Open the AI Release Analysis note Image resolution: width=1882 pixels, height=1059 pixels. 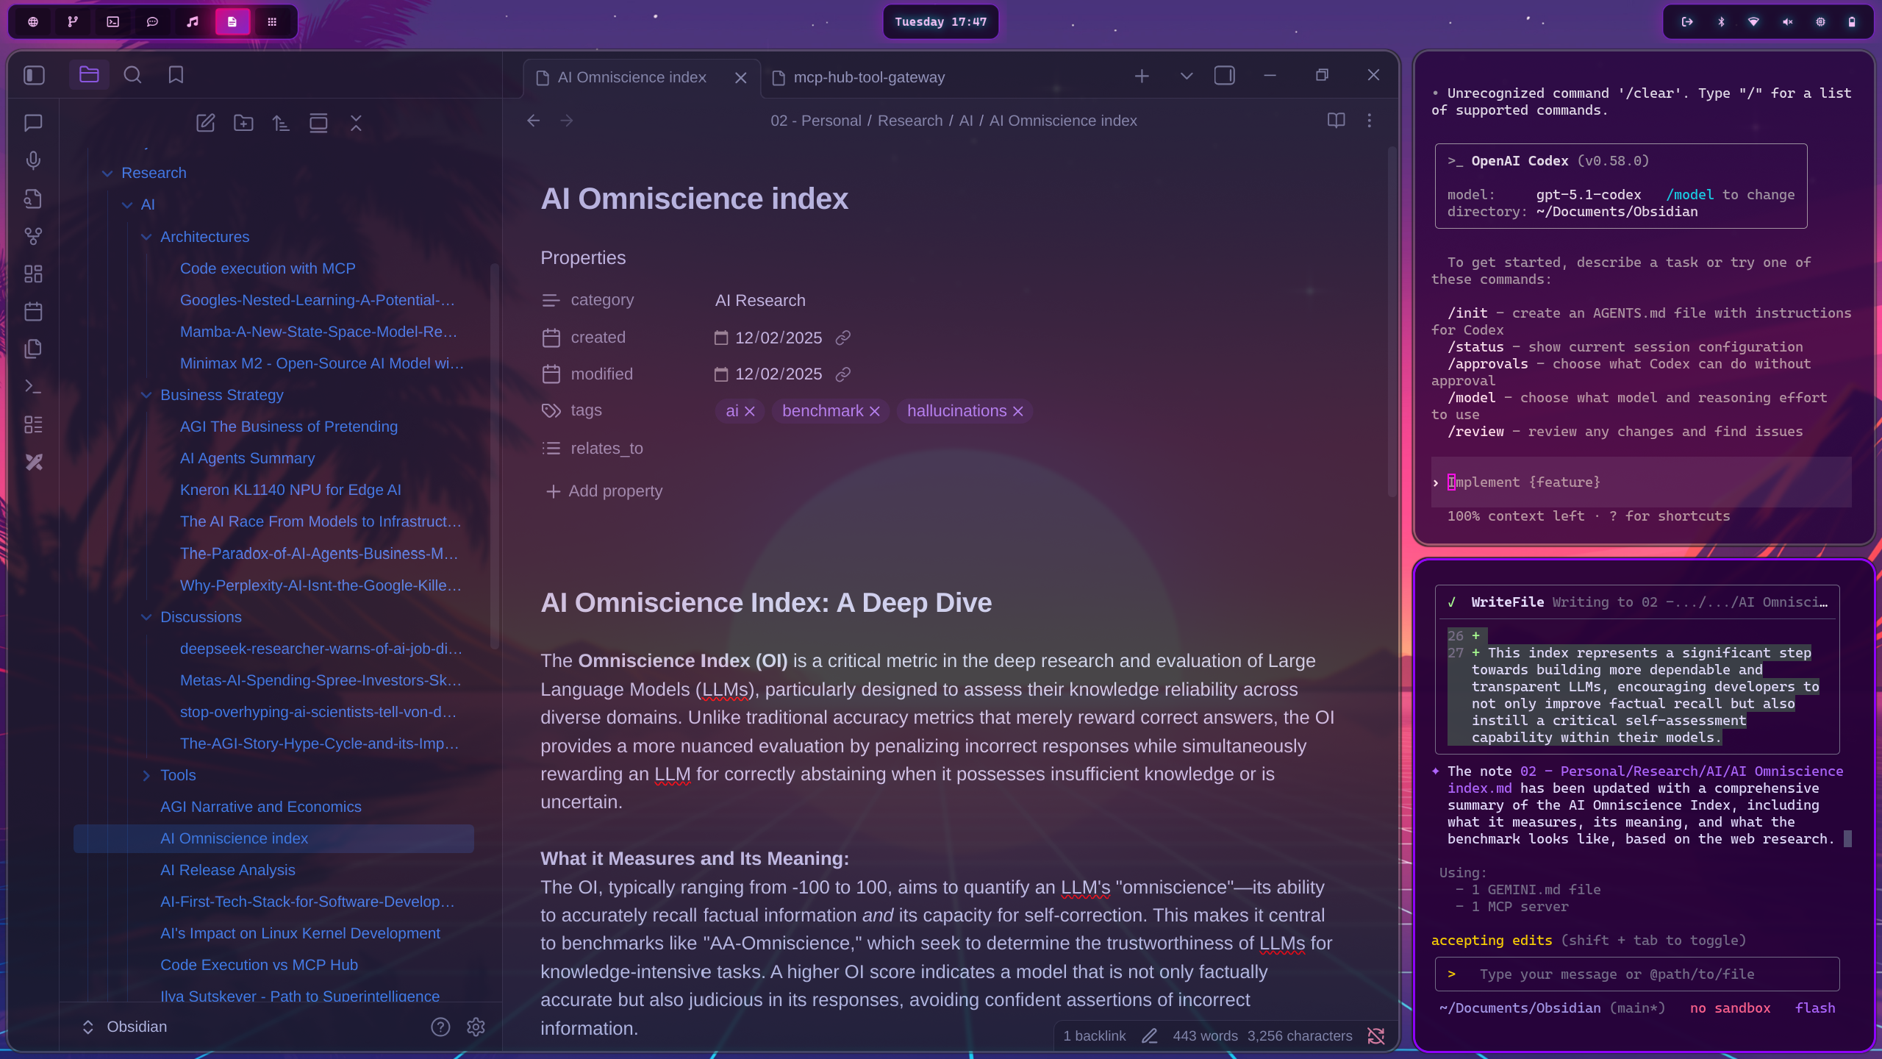click(227, 870)
